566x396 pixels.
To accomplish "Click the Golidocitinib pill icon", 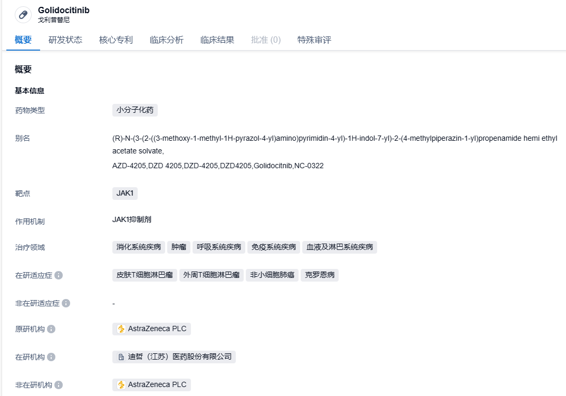I will (x=23, y=15).
